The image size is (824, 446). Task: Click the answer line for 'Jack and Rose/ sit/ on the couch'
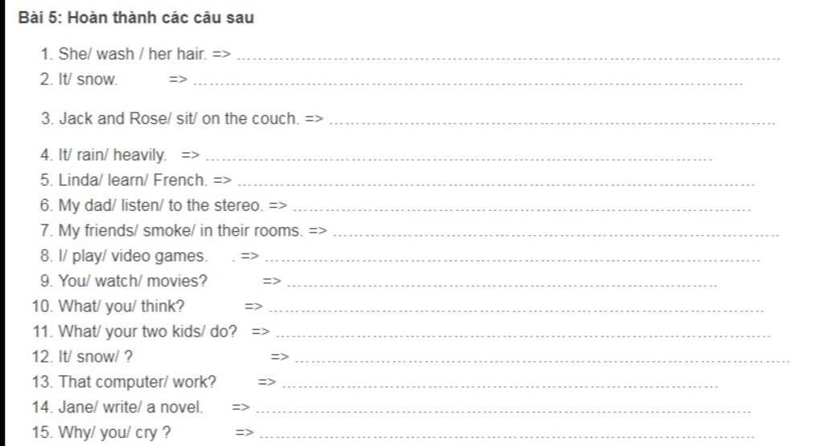tap(552, 123)
